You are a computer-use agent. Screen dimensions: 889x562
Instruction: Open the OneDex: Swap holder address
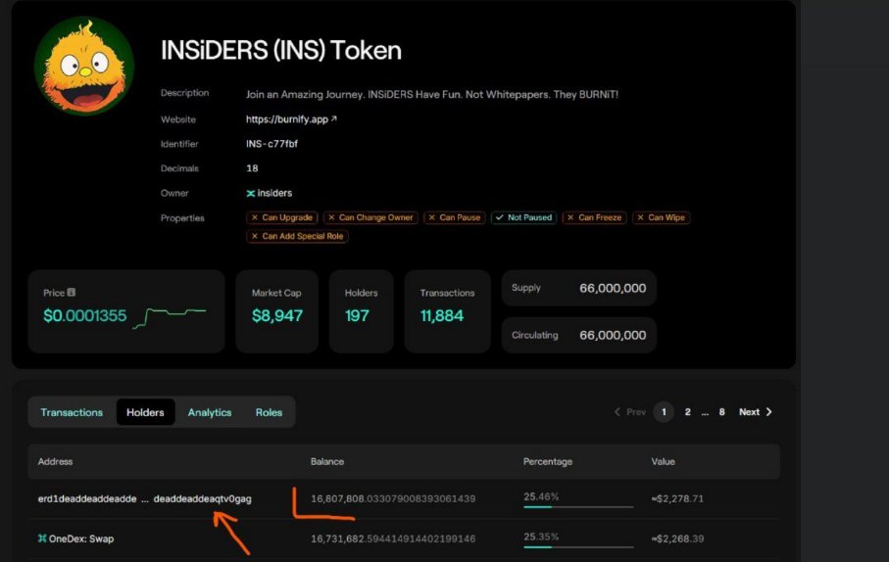tap(81, 539)
